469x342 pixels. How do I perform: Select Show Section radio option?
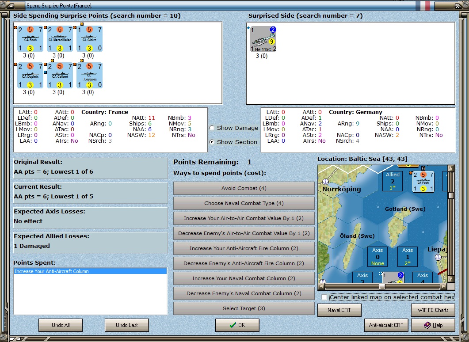[x=212, y=142]
